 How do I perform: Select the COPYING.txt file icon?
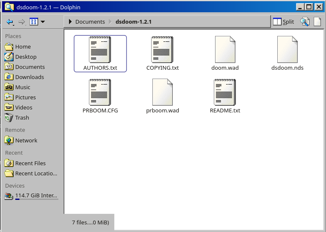(x=163, y=49)
